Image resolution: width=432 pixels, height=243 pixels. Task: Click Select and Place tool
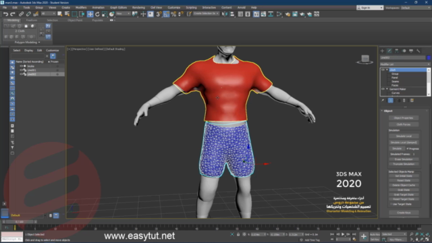pos(111,14)
